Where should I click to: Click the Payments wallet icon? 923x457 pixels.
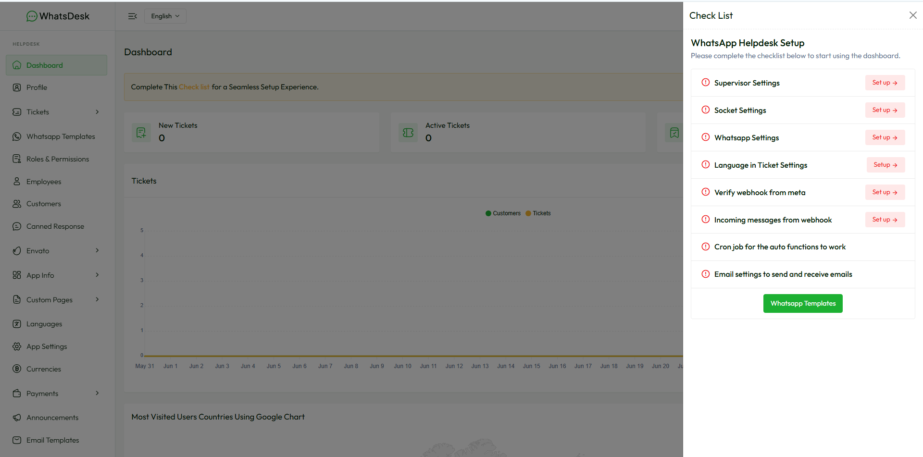17,394
